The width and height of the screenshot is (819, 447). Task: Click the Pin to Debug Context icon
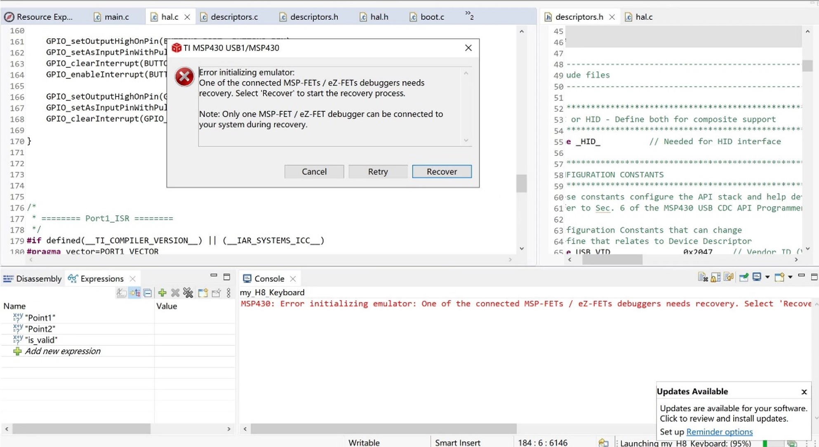click(216, 293)
